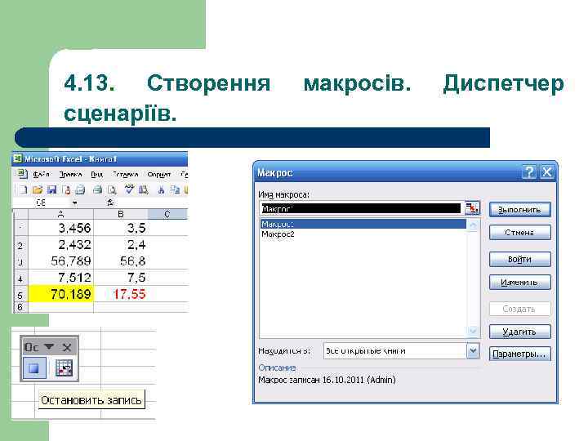The width and height of the screenshot is (588, 441).
Task: Click the Войти button
Action: pyautogui.click(x=519, y=259)
